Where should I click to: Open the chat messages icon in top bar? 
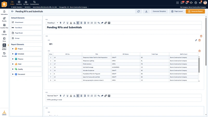click(182, 3)
